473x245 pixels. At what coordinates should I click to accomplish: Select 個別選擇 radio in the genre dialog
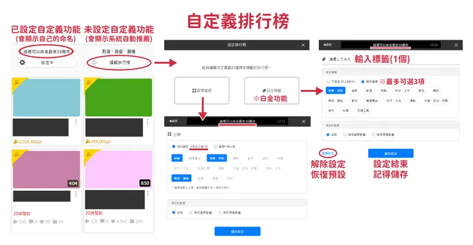click(x=173, y=147)
